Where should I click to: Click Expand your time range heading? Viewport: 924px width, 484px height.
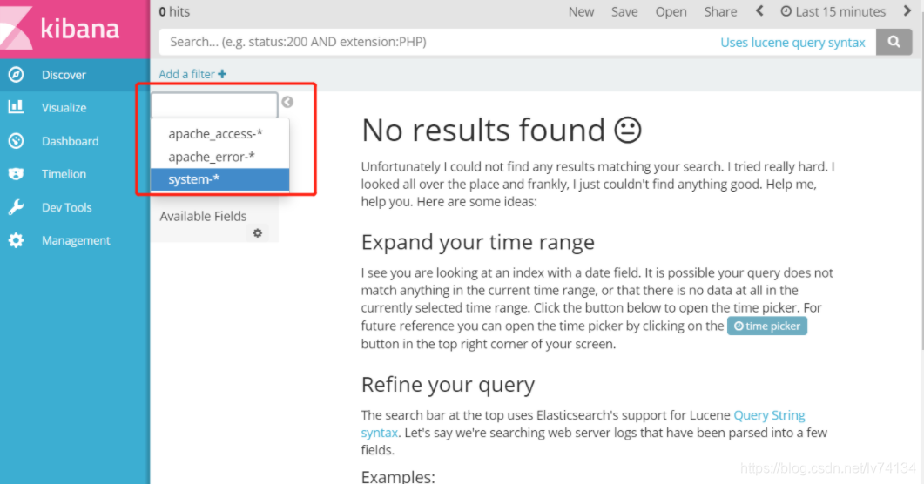point(478,242)
